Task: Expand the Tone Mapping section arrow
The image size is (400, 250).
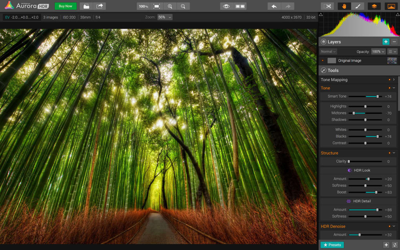Action: pos(394,80)
